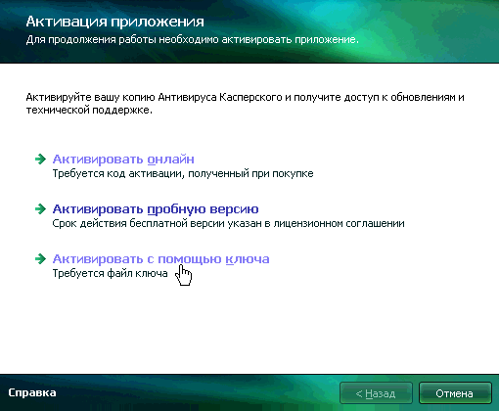
Task: Open the Активировать онлайн link
Action: click(x=123, y=160)
